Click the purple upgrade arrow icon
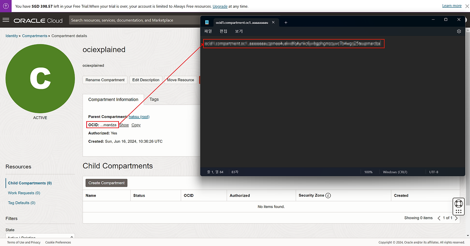This screenshot has width=470, height=246. [x=6, y=6]
